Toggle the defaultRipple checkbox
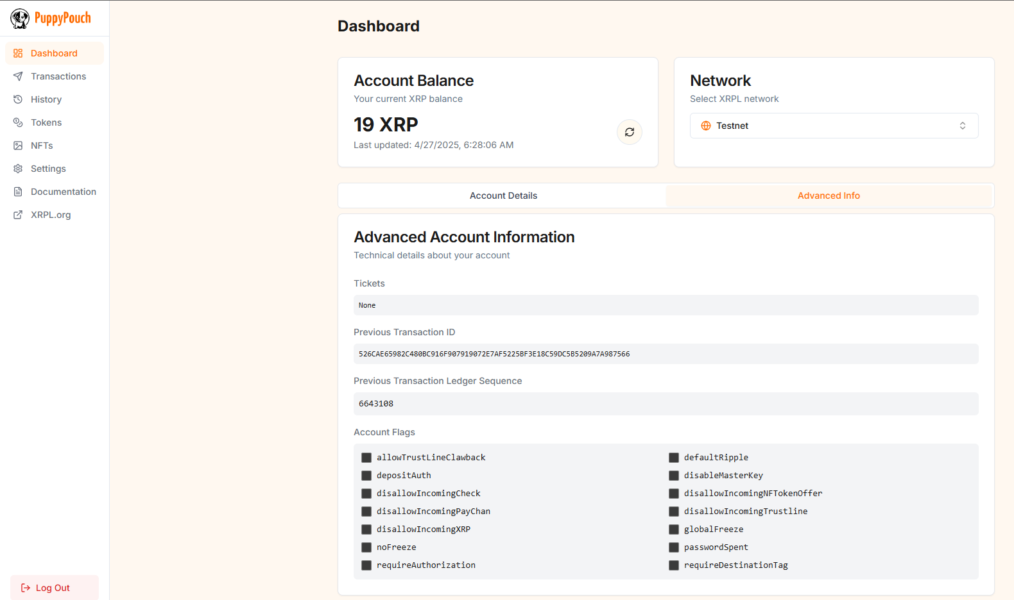 tap(674, 458)
